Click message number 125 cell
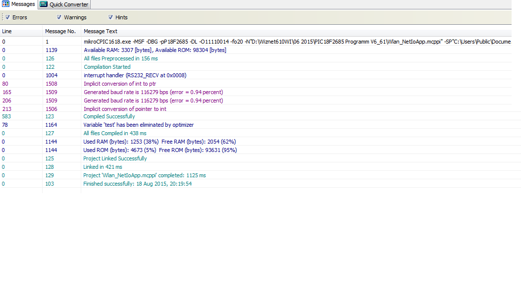 click(50, 158)
